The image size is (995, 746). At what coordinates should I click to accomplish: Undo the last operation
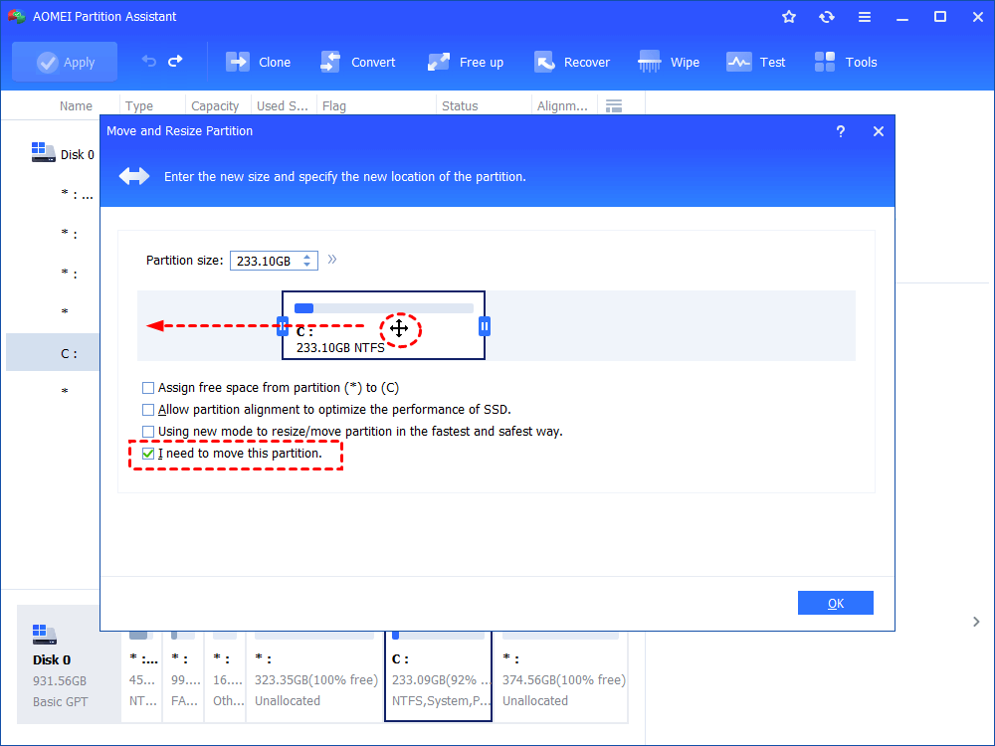[149, 61]
